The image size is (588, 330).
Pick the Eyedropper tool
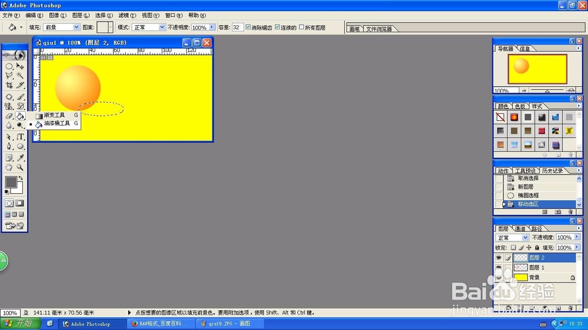[20, 158]
